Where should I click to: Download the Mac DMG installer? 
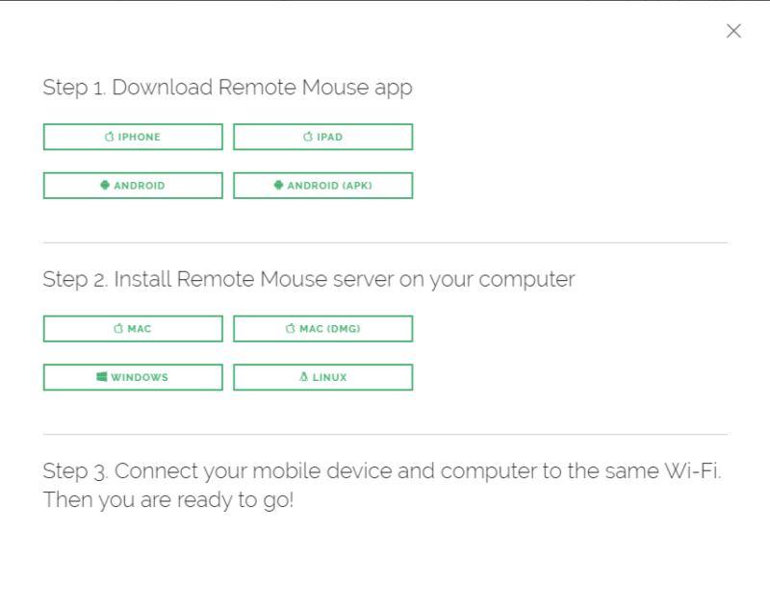323,328
